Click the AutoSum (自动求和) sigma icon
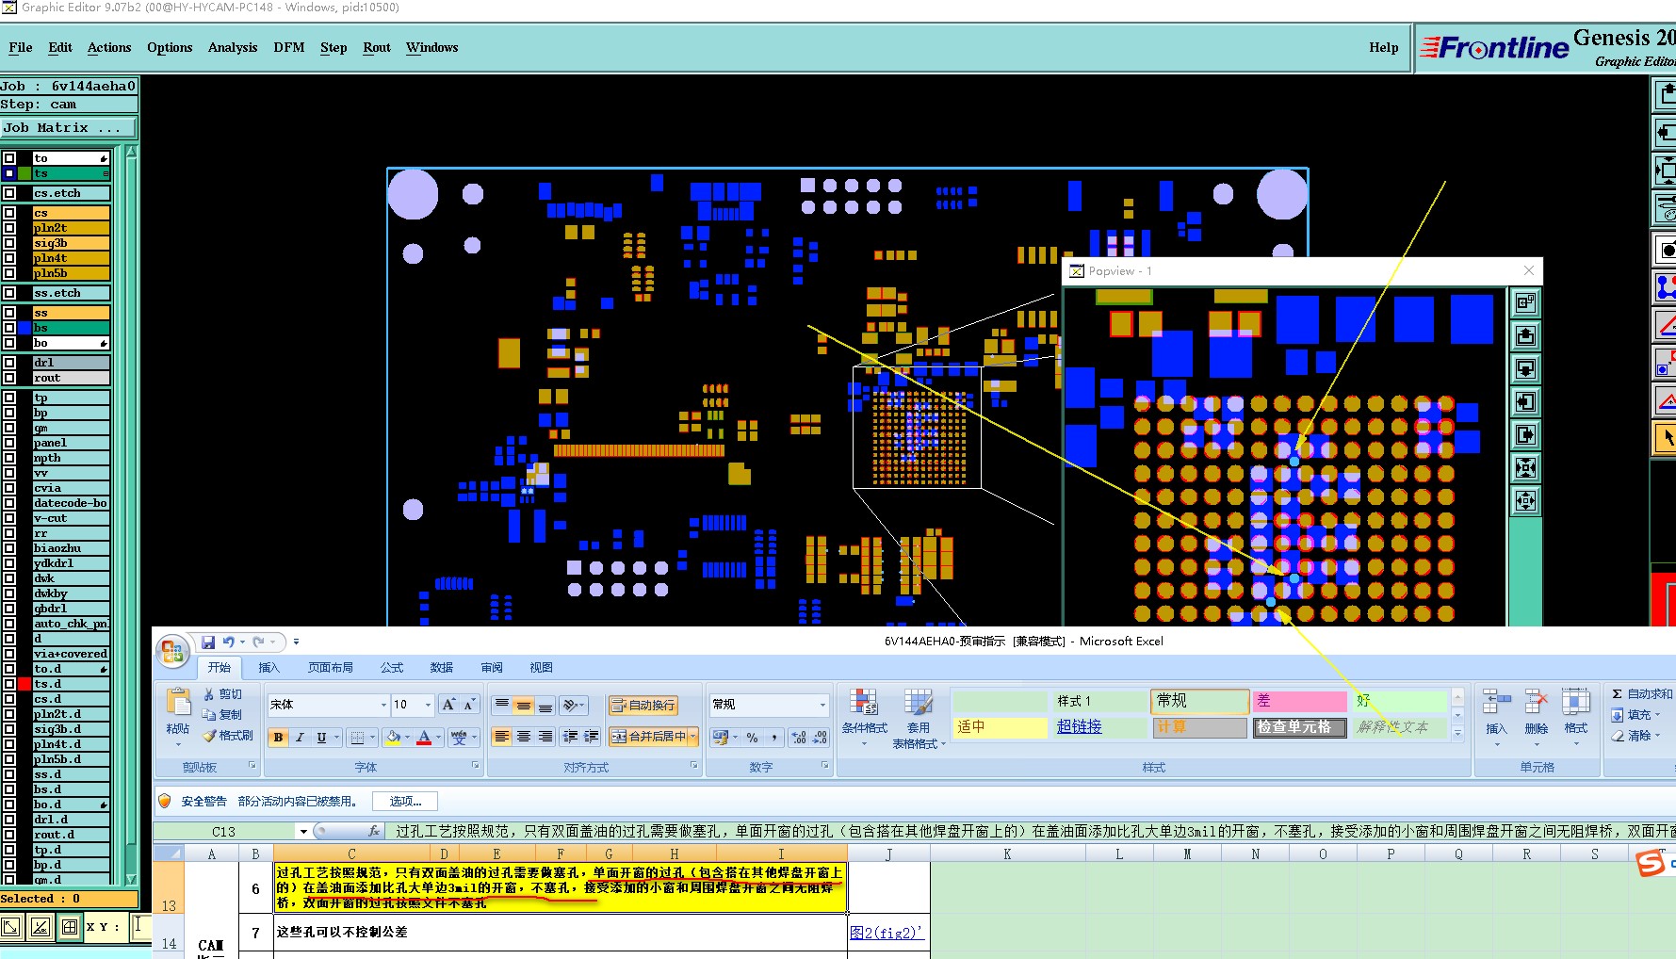Image resolution: width=1676 pixels, height=959 pixels. (x=1617, y=694)
